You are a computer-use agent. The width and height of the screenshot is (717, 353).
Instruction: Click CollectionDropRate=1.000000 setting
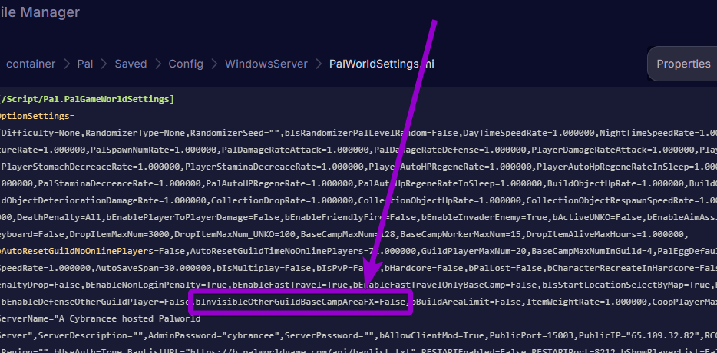[283, 200]
